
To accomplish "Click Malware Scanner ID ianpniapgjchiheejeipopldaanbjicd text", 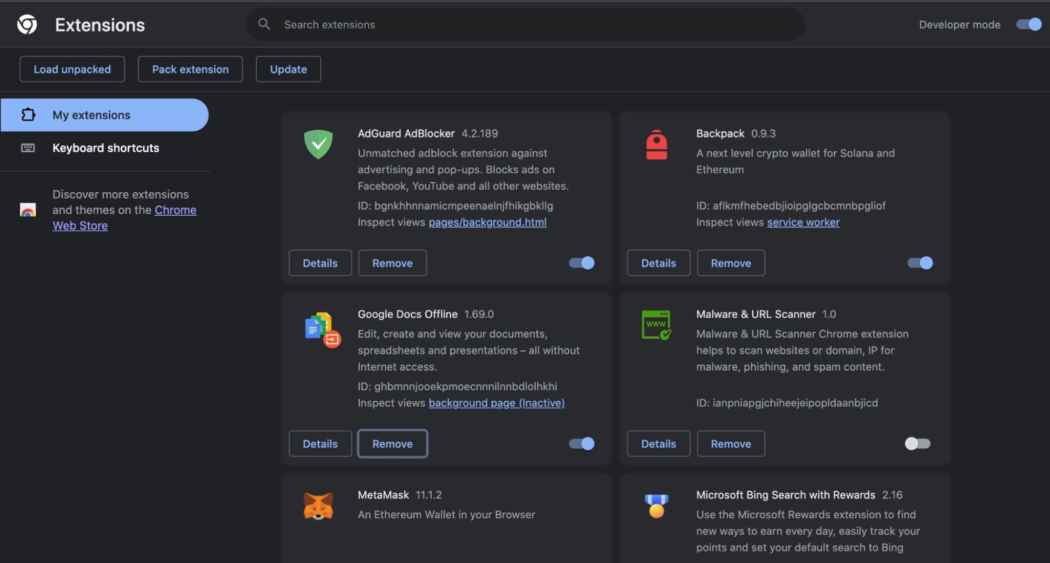I will (787, 403).
